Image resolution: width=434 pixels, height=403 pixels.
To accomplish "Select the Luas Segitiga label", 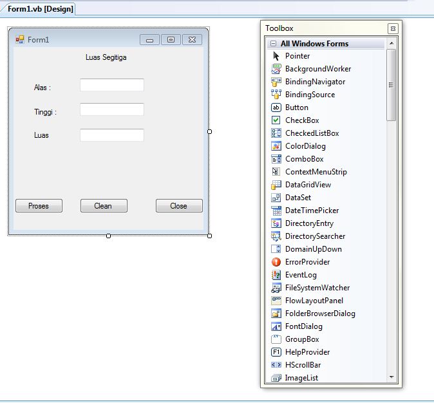I will coord(106,57).
